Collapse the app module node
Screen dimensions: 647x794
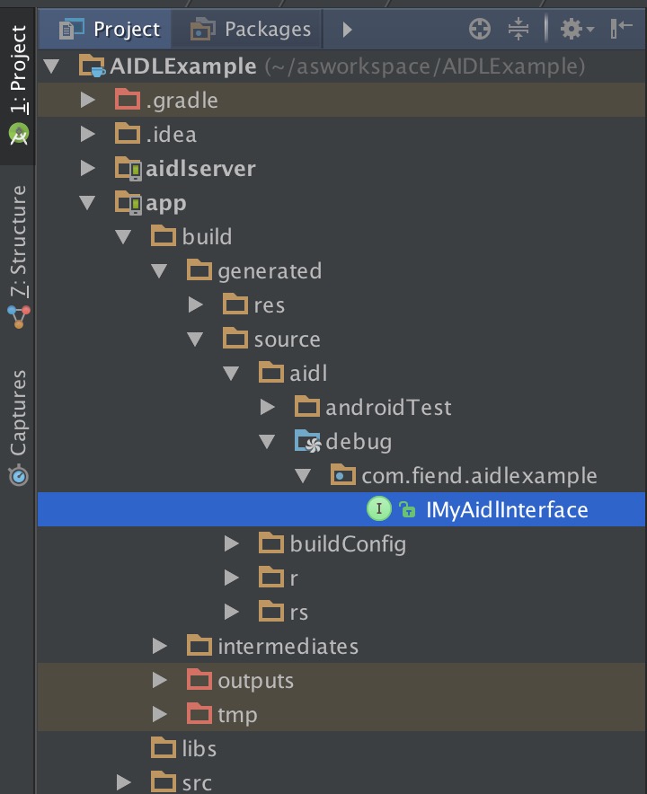click(87, 203)
